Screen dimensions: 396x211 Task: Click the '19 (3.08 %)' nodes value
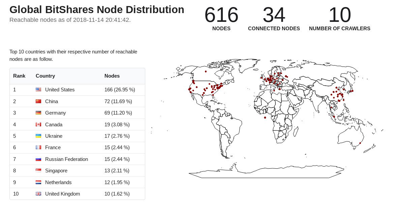[117, 124]
